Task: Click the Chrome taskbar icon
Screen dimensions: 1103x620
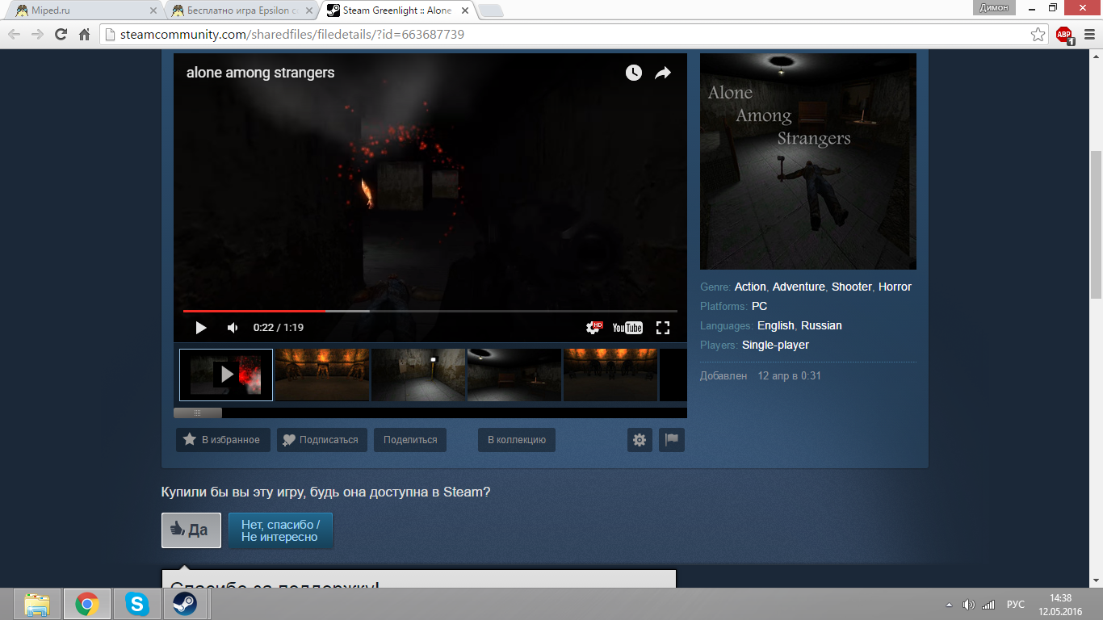Action: 87,604
